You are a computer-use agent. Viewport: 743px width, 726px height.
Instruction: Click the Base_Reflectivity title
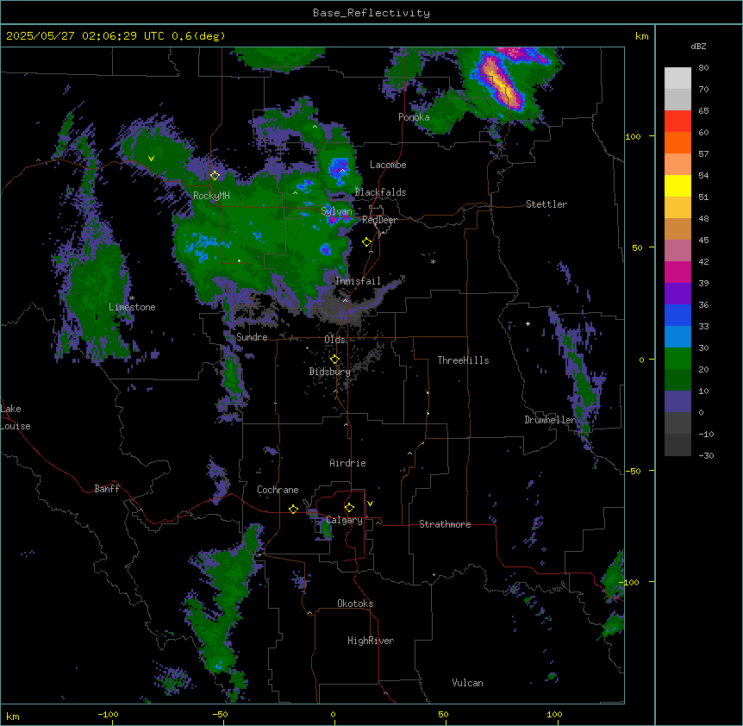click(371, 13)
